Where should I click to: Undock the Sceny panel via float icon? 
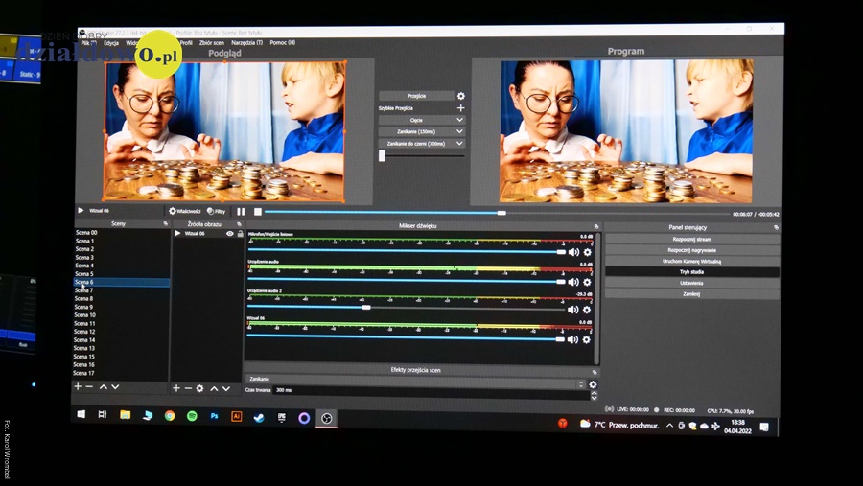tap(166, 224)
